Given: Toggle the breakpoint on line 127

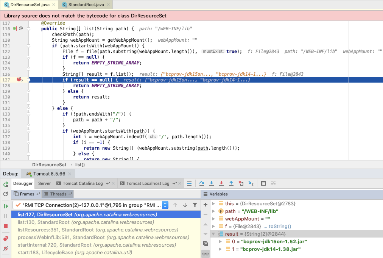Looking at the screenshot, I should click(19, 80).
